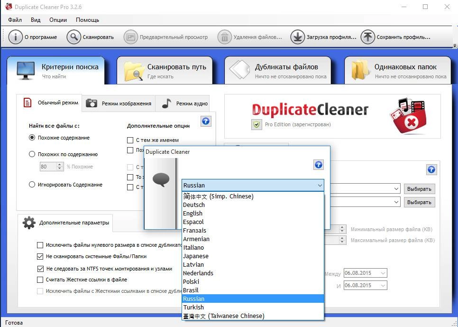458x327 pixels.
Task: Click the red folder logo image
Action: [x=408, y=116]
